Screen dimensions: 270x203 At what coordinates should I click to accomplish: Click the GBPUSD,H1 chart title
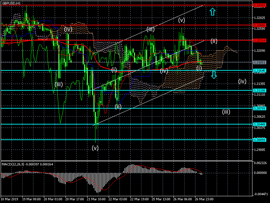pyautogui.click(x=11, y=3)
